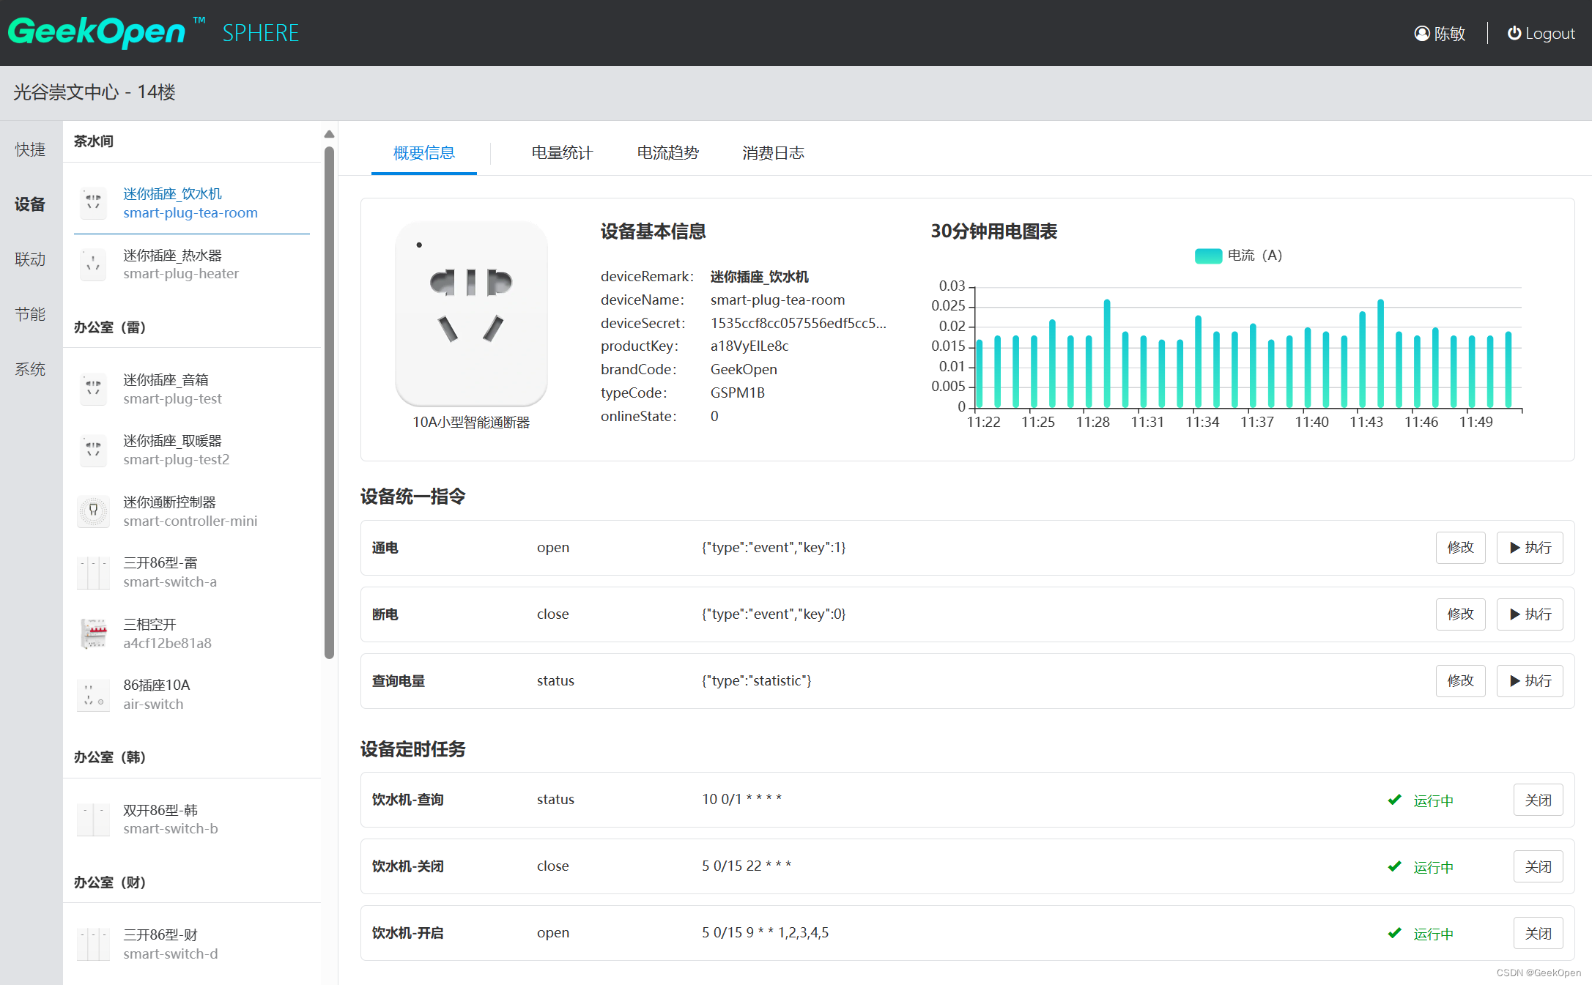Turn off the 饮水机-开启 scheduled task

1537,933
